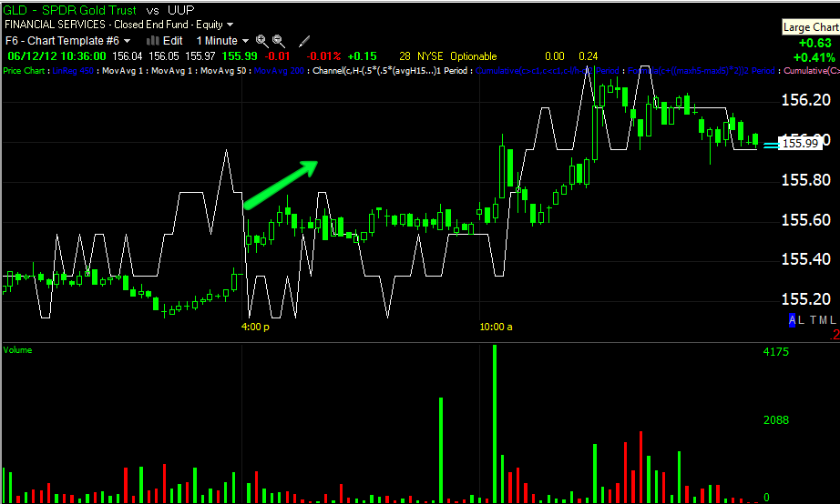Click the +0.41% percent change figure
This screenshot has width=840, height=504.
814,57
